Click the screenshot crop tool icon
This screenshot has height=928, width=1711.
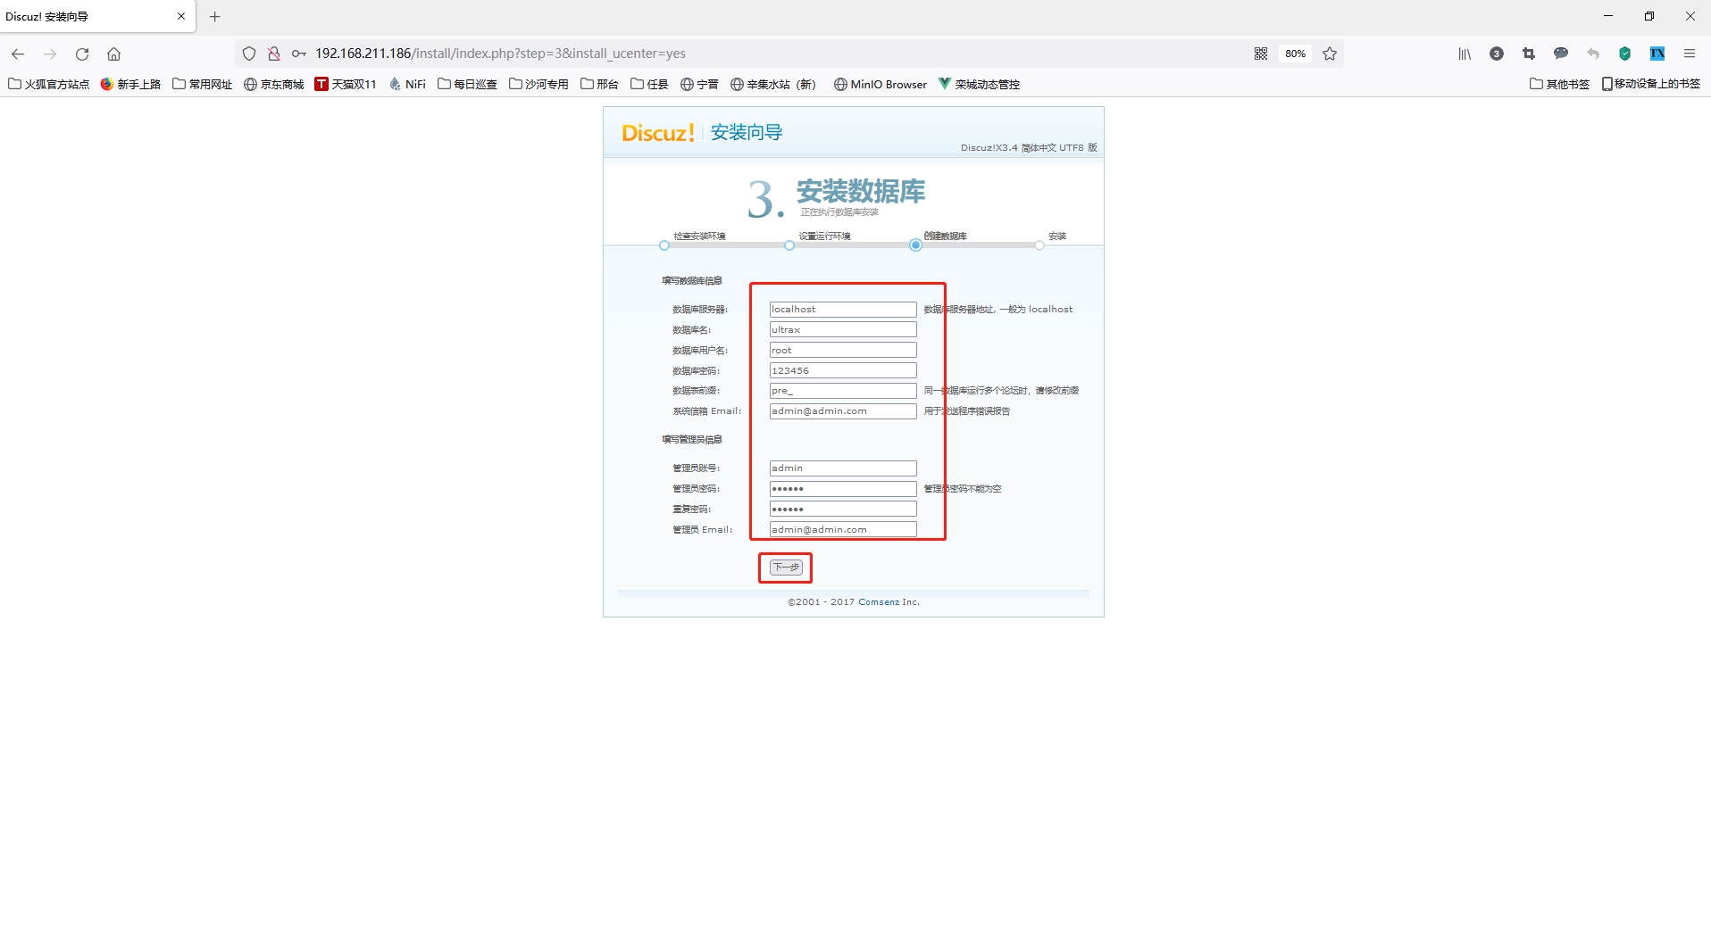point(1529,54)
